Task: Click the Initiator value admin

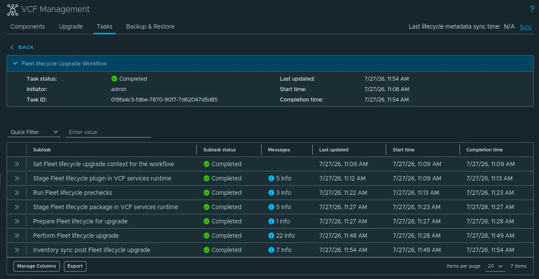Action: click(119, 89)
